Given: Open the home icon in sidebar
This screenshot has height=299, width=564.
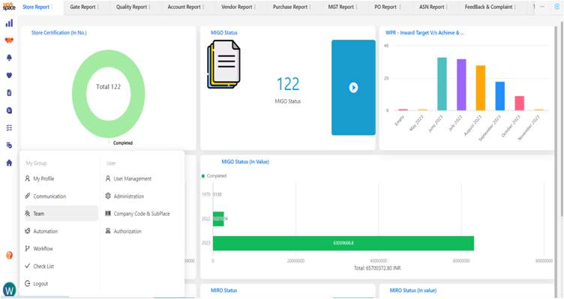Looking at the screenshot, I should coord(9,163).
